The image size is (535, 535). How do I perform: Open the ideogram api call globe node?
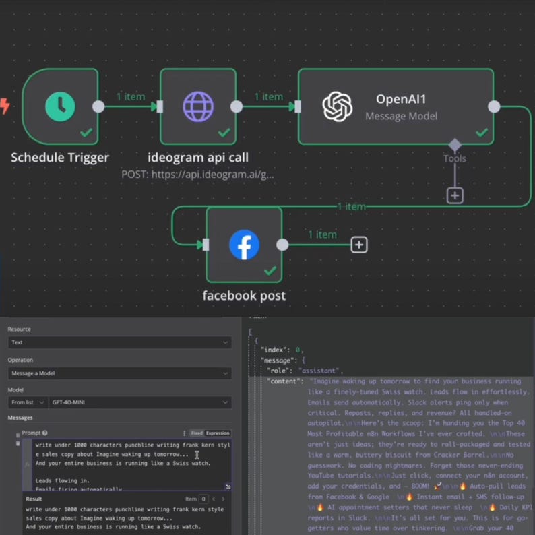click(x=198, y=106)
